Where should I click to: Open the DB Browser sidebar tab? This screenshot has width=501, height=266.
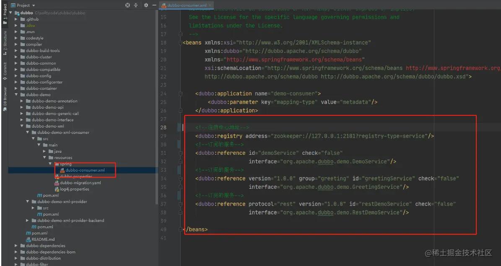(x=5, y=99)
